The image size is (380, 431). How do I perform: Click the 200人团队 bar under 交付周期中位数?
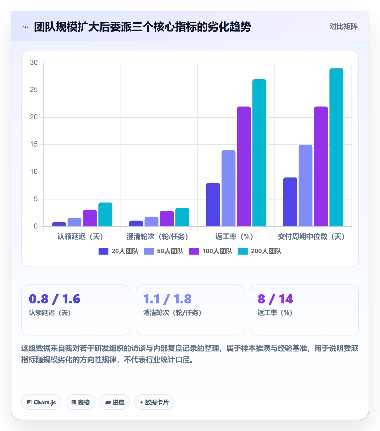(336, 147)
